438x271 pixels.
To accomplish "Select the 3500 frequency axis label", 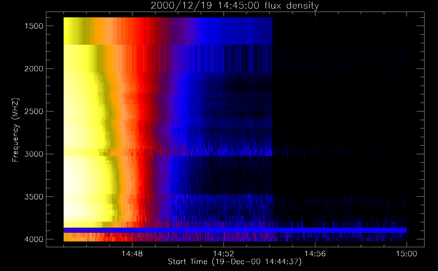I will 34,197.
